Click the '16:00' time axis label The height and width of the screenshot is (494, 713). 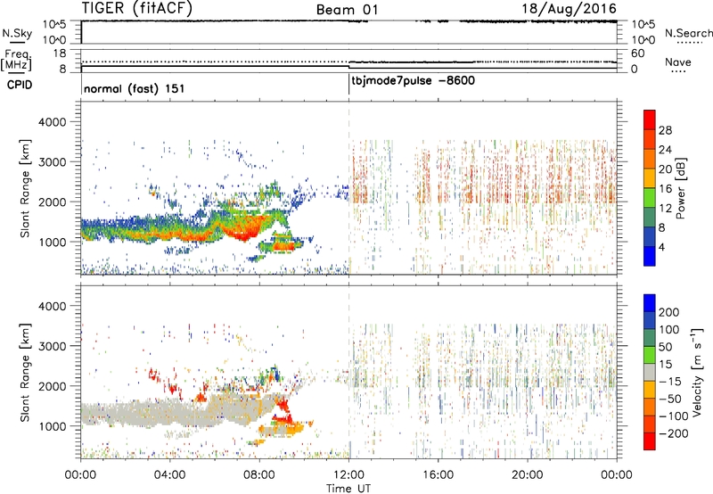(x=438, y=475)
